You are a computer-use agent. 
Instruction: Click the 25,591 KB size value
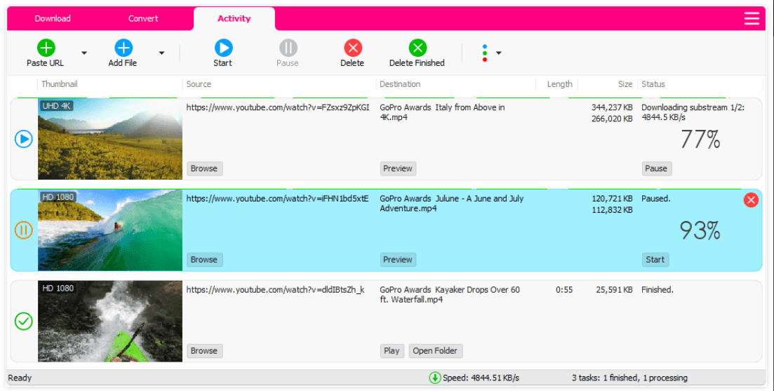coord(614,290)
